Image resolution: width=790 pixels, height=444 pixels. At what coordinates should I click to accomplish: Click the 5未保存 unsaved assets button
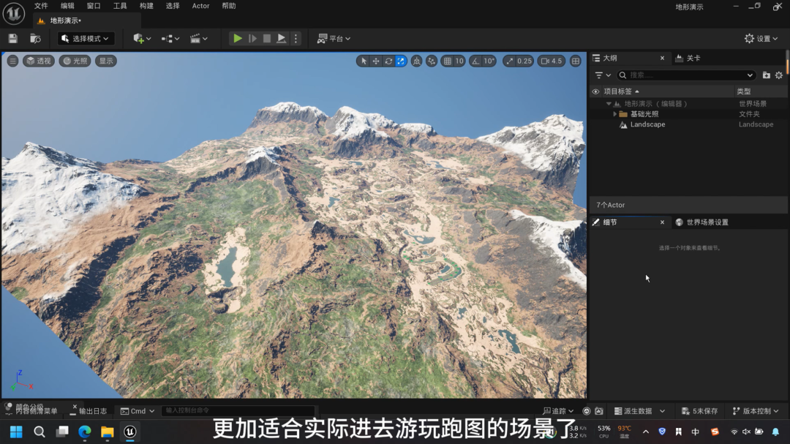[700, 411]
